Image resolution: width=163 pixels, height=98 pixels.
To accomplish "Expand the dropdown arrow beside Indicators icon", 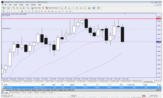I will point(91,8).
